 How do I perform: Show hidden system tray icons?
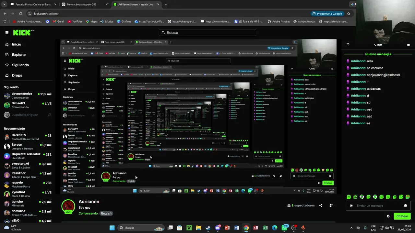pyautogui.click(x=351, y=228)
